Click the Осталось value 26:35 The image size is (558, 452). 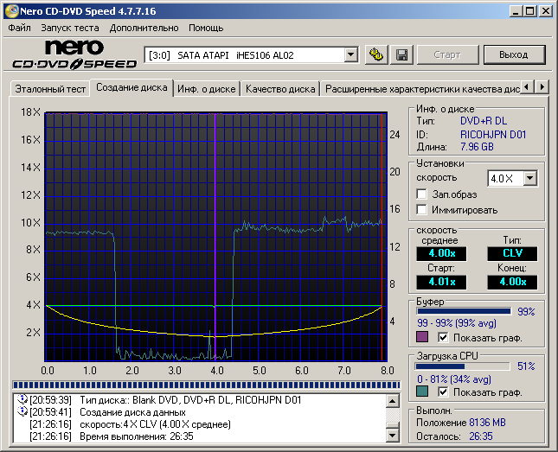(x=481, y=436)
